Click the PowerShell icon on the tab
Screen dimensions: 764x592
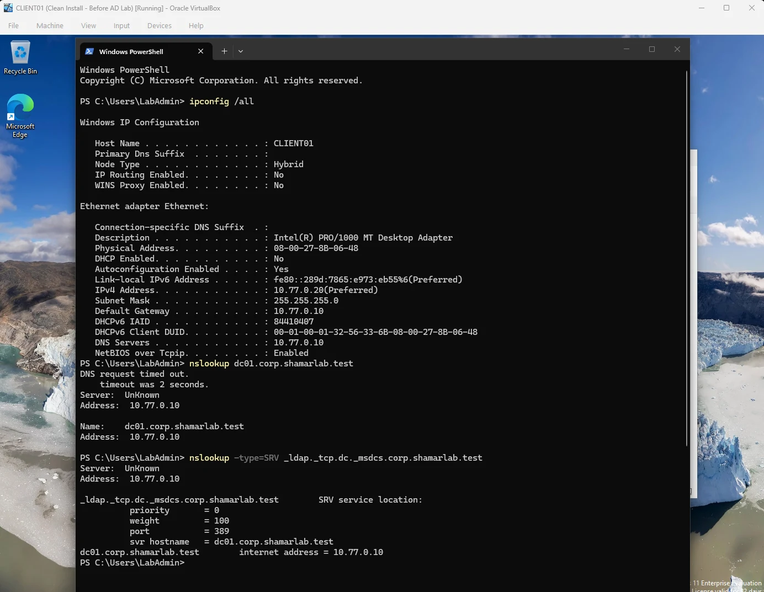click(x=89, y=51)
